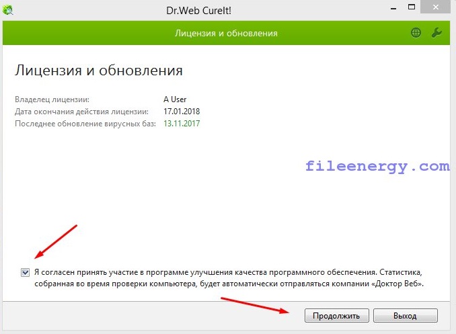Image resolution: width=456 pixels, height=334 pixels.
Task: Click the Последнее обновление вирусных баз label
Action: point(85,124)
